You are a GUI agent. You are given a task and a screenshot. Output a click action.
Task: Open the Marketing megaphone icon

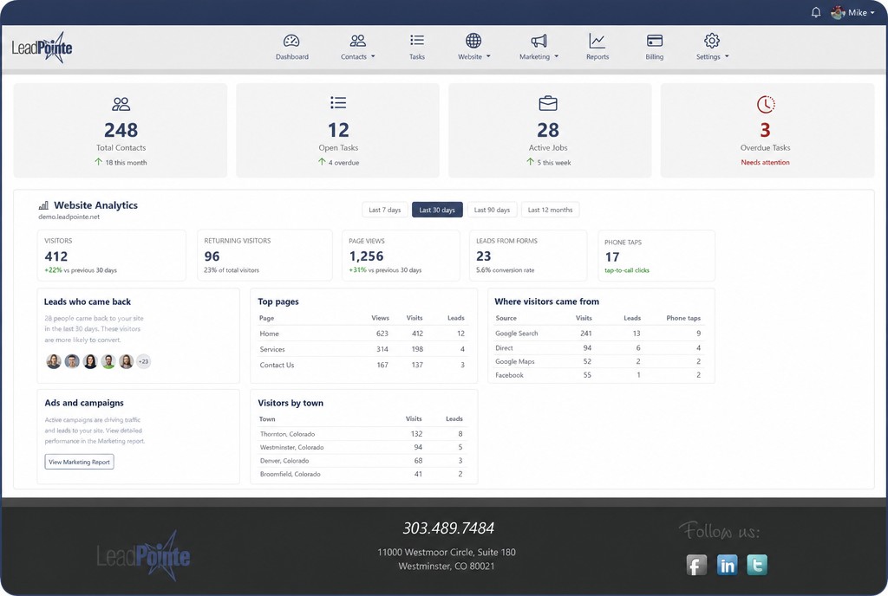point(539,41)
